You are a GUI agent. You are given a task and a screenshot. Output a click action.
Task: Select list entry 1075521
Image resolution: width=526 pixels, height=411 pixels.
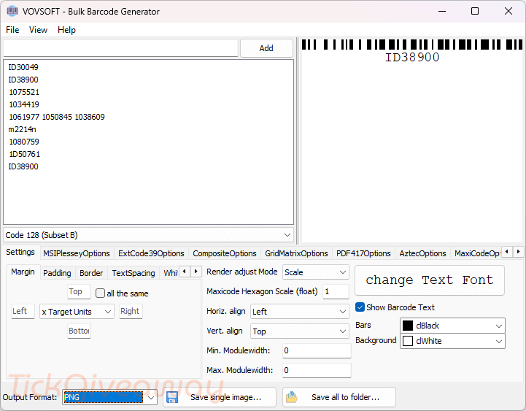pyautogui.click(x=24, y=92)
